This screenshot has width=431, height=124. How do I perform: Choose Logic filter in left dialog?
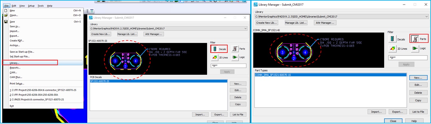click(x=238, y=57)
